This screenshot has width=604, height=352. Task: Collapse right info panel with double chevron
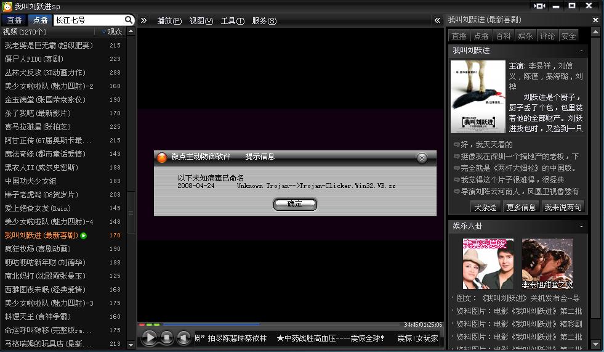pyautogui.click(x=437, y=20)
